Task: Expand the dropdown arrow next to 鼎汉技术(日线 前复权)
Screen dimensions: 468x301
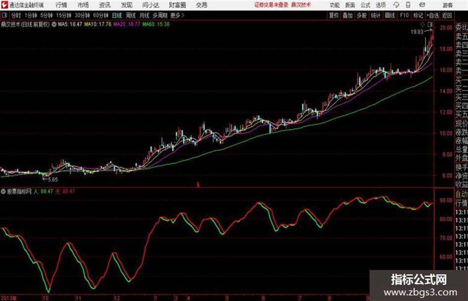Action: 54,24
